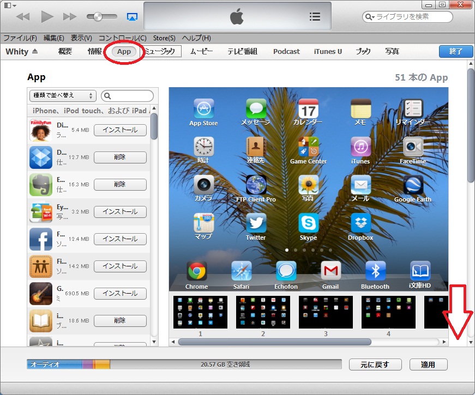Viewport: 475px width, 395px height.
Task: Select home screen page 4 thumbnail
Action: tap(388, 312)
